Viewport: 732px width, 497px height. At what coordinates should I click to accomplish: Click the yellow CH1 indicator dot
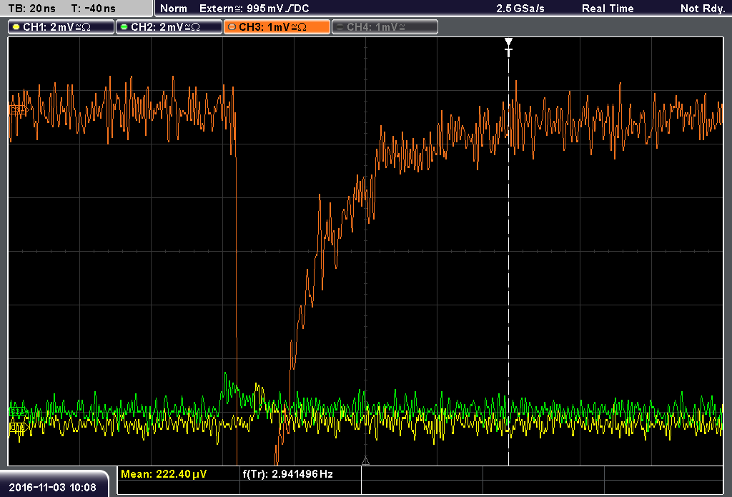click(x=16, y=27)
